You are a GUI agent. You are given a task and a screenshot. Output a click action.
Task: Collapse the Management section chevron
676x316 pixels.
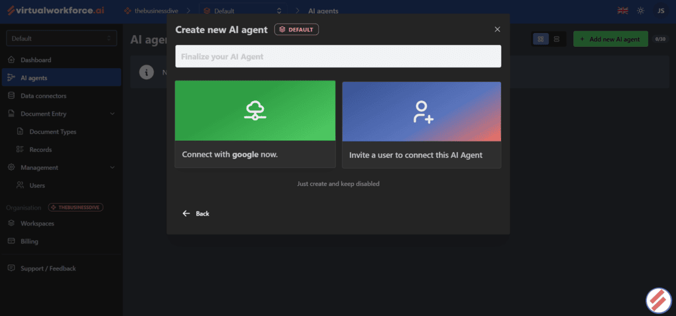click(113, 168)
